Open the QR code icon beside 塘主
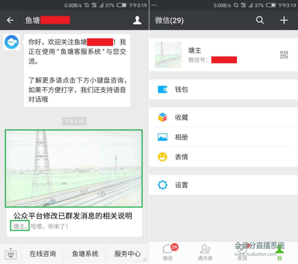The height and width of the screenshot is (264, 298). coord(284,55)
